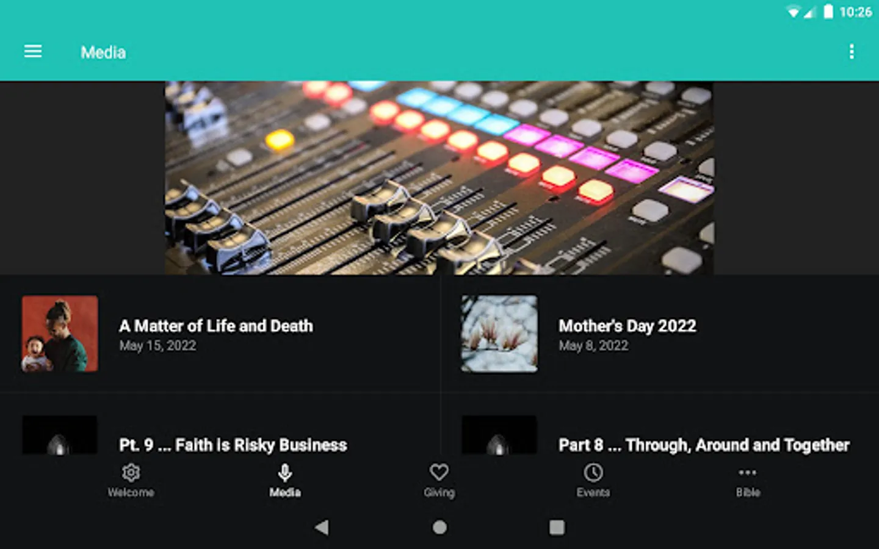Select A Matter of Life and Death sermon title
879x549 pixels.
216,326
